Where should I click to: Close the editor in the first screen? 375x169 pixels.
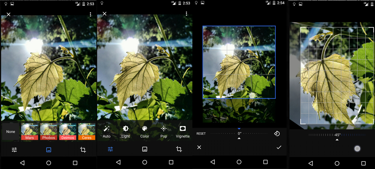click(8, 15)
